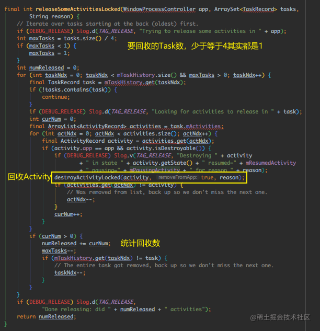Click the numReleased variable declaration
Image resolution: width=320 pixels, height=331 pixels.
(47, 68)
